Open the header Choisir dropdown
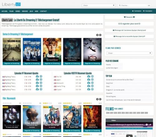 pyautogui.click(x=99, y=5)
